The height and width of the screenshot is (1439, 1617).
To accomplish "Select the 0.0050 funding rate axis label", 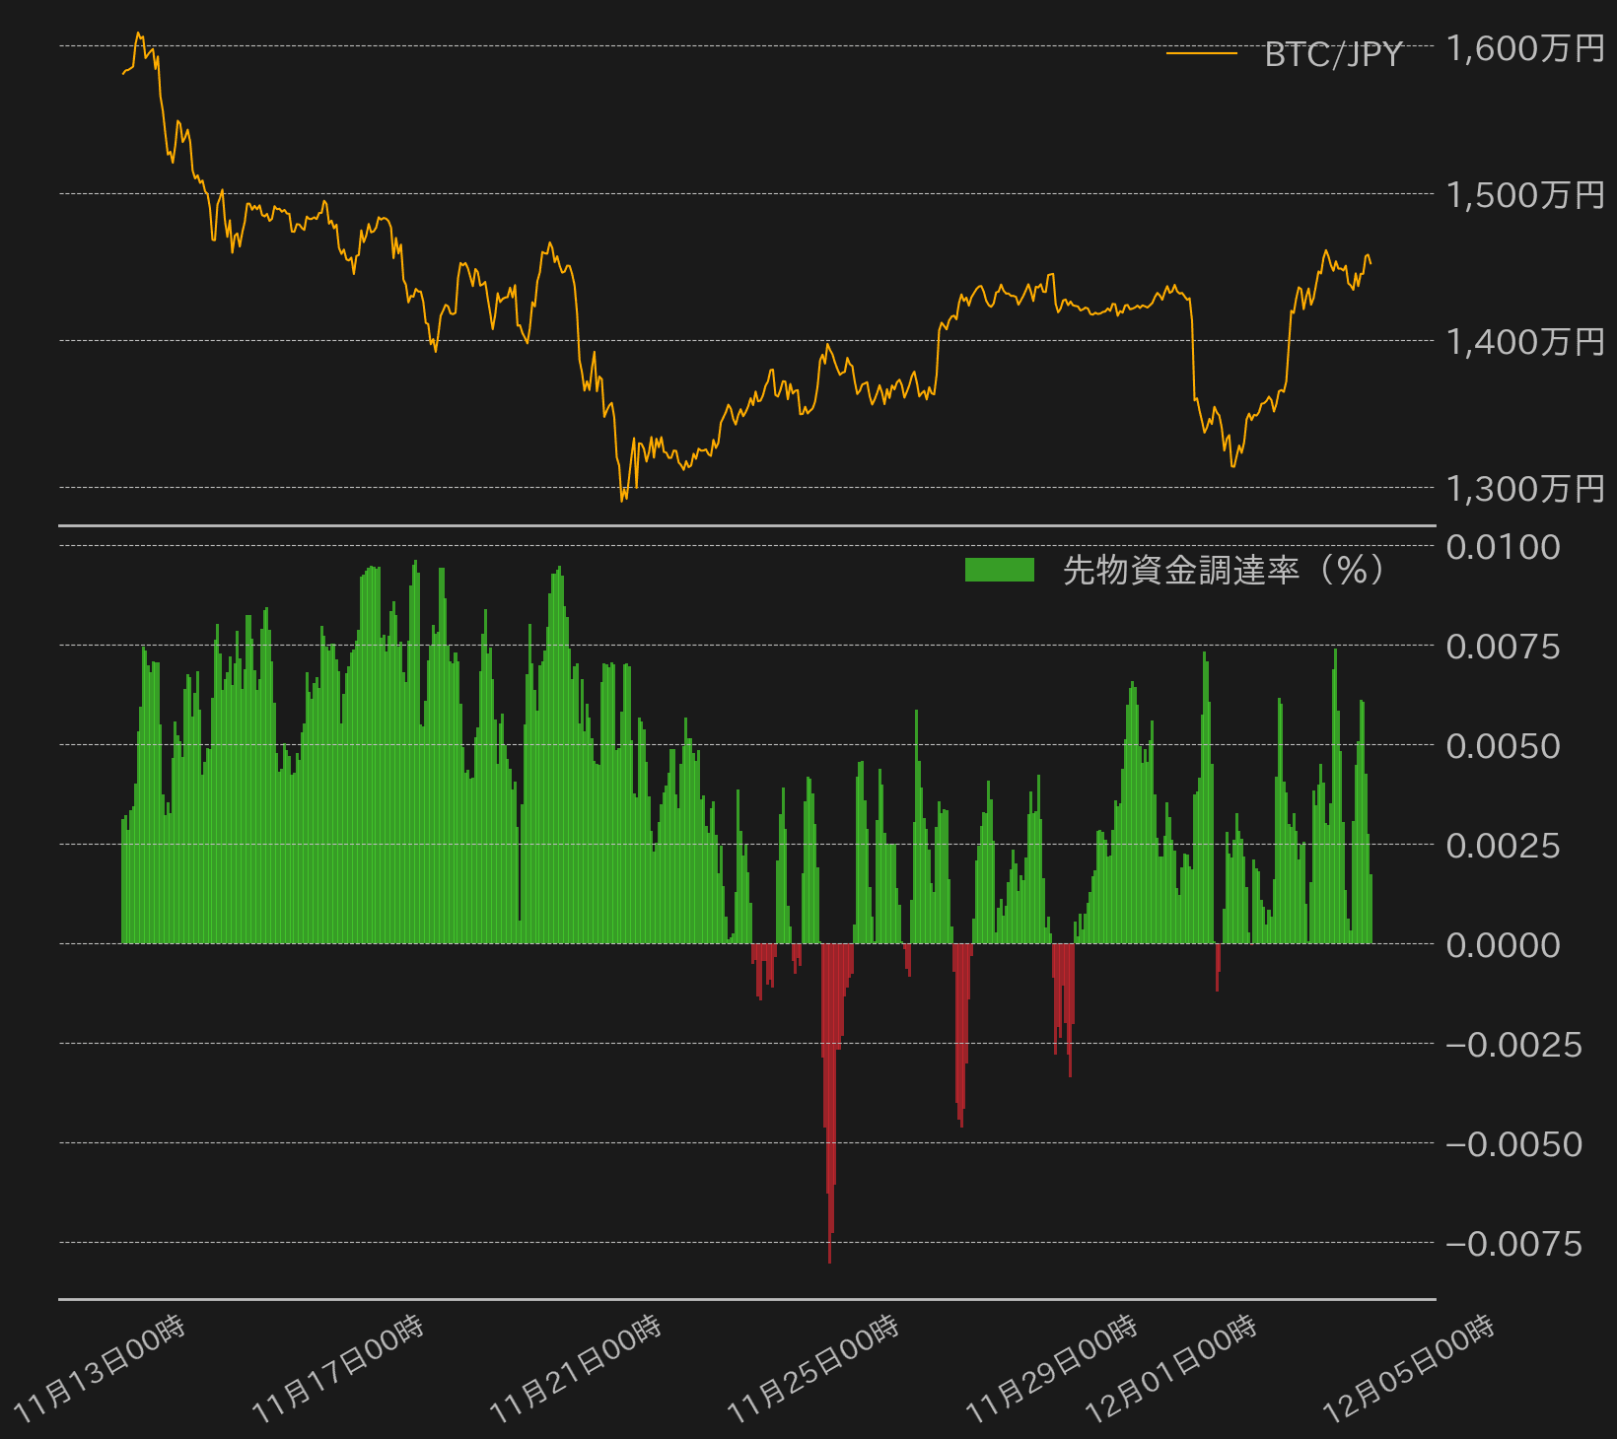I will 1503,746.
